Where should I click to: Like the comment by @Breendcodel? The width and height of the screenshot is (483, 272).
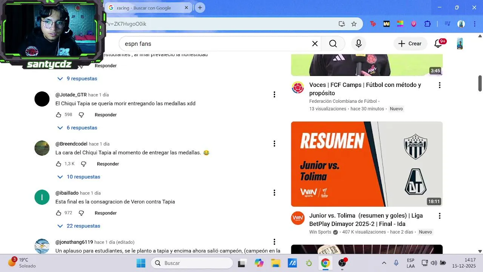(58, 164)
